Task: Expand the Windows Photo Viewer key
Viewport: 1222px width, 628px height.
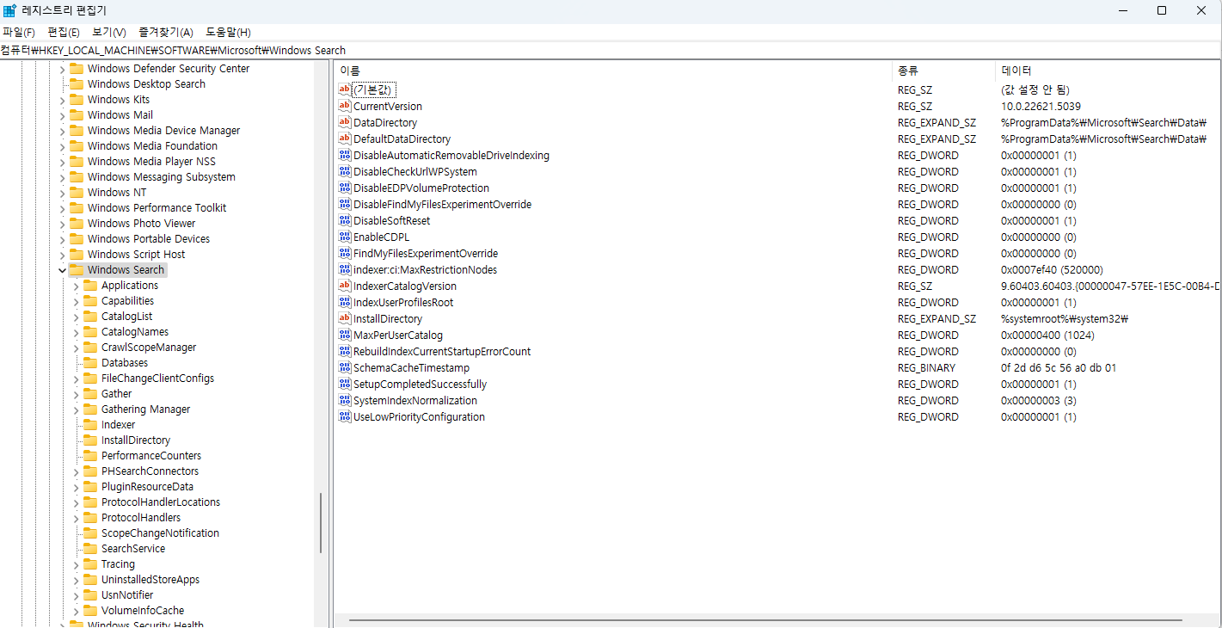Action: 62,224
